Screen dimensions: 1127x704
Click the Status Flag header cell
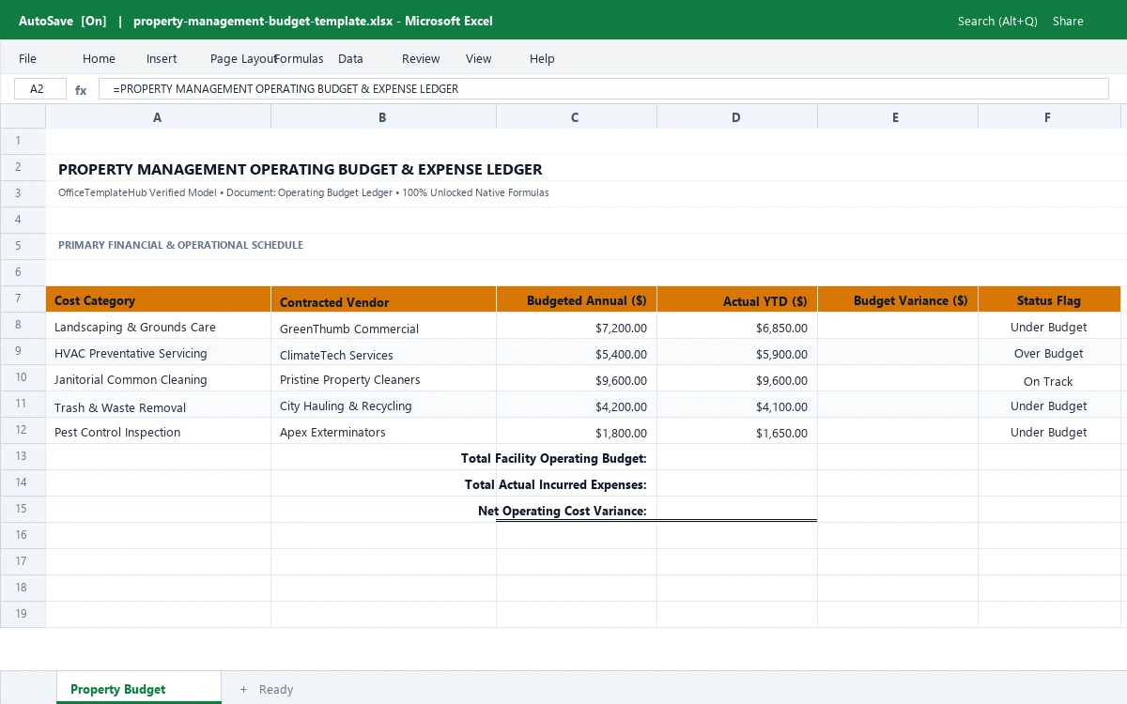[x=1049, y=299]
